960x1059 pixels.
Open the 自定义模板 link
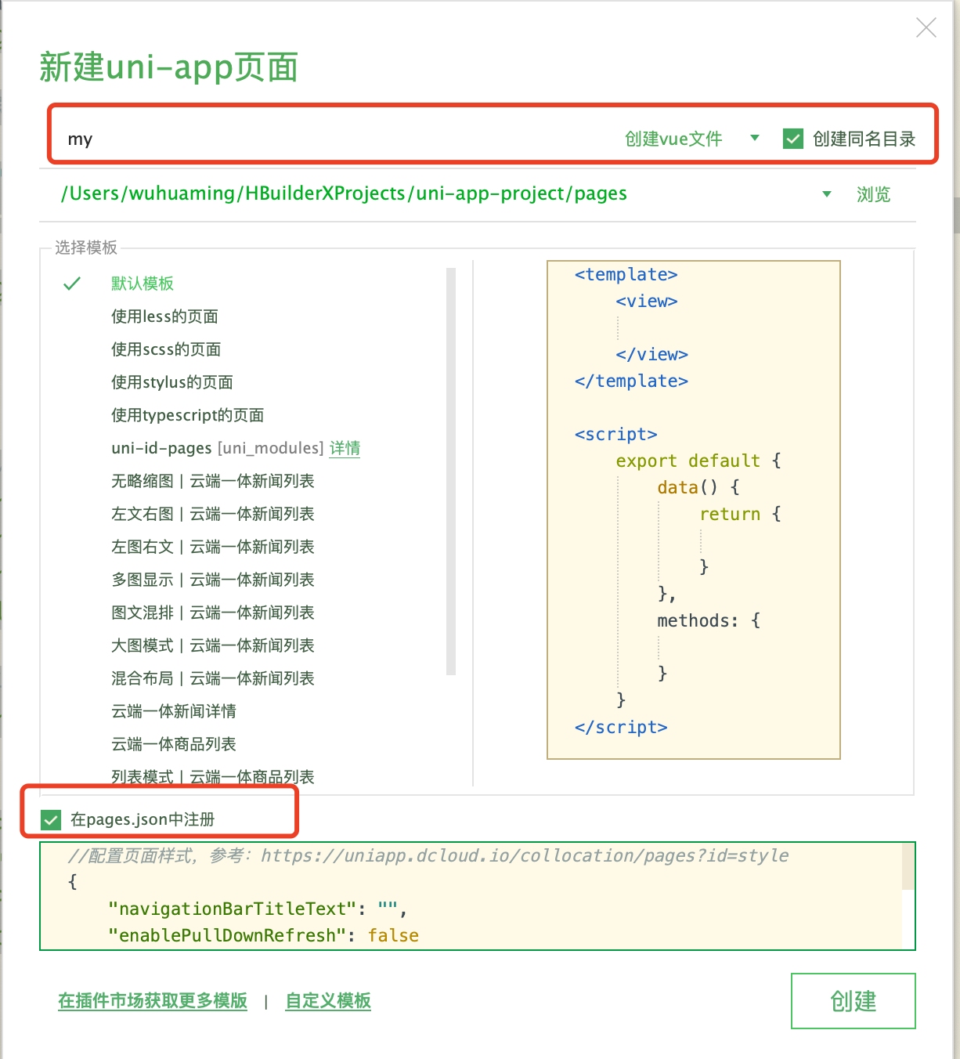click(x=328, y=1001)
